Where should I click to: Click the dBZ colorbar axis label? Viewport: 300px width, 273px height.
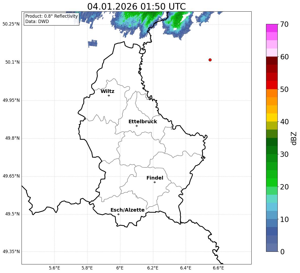click(293, 138)
